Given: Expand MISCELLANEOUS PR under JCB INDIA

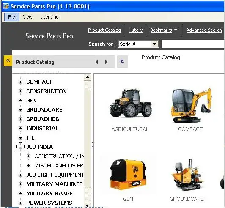Looking at the screenshot, I should (29, 166).
